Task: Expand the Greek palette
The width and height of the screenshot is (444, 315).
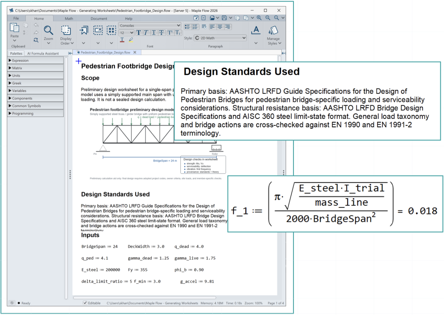Action: point(35,83)
